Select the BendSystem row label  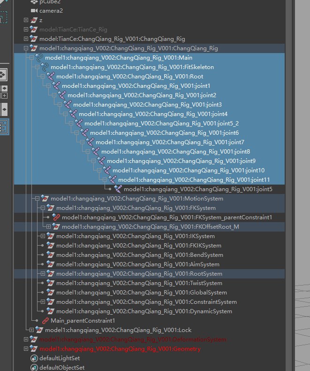140,255
